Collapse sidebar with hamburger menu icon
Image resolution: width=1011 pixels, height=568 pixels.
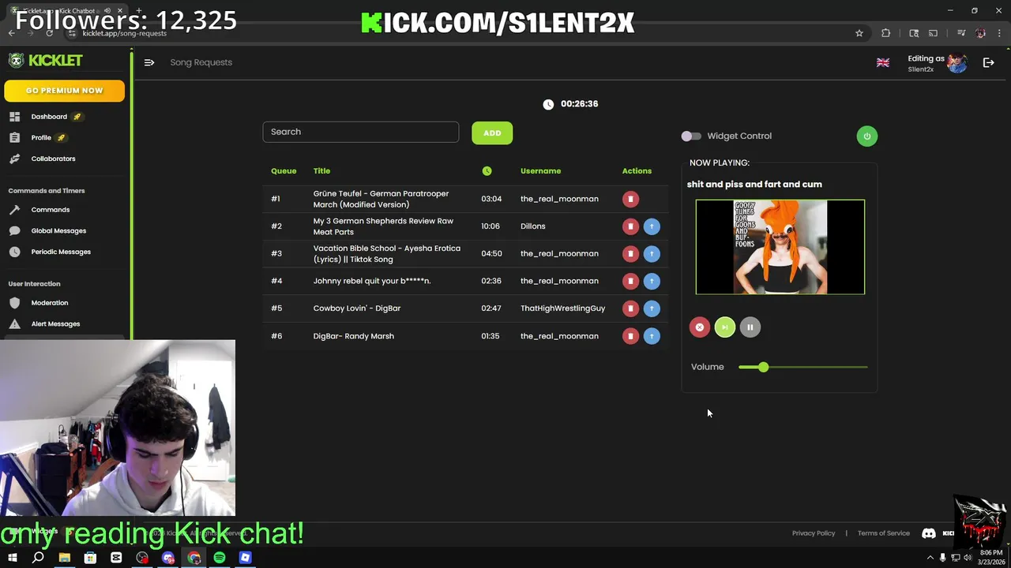[148, 62]
